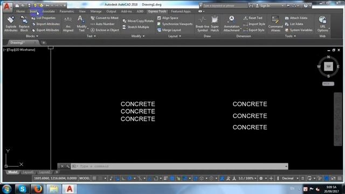Select the Arc Aligned text tool
Viewport: 345px width, 194px height.
coord(68,24)
